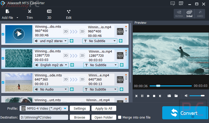The height and width of the screenshot is (123, 209).
Task: Select output name Winni...e.mp4
Action: 99,75
